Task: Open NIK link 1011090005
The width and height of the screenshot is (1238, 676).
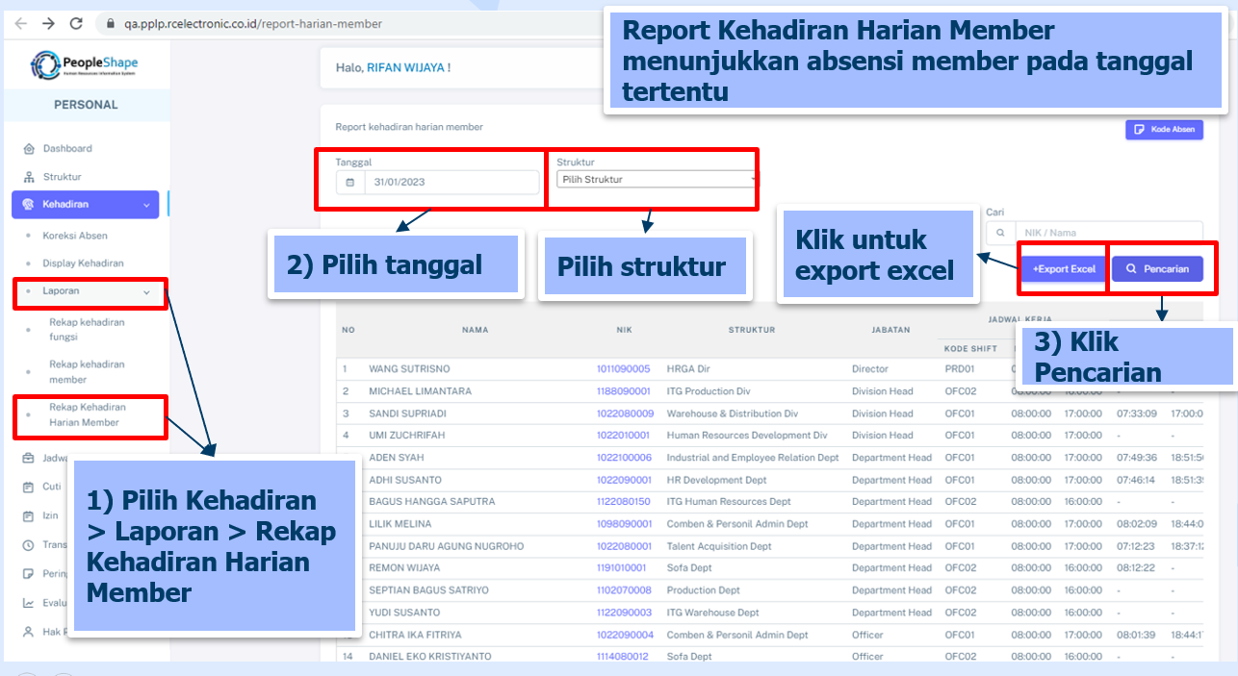Action: 623,369
